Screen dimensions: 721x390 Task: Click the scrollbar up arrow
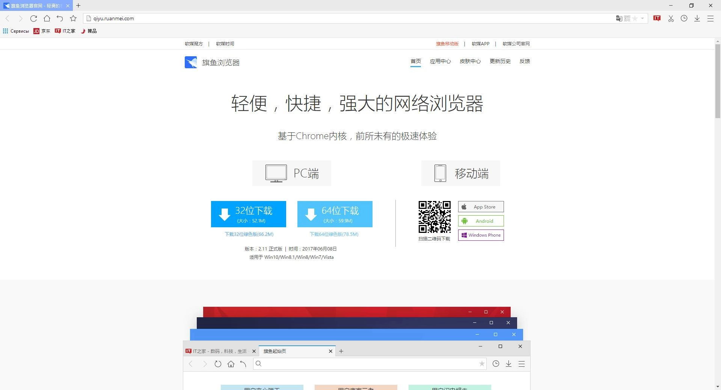point(718,41)
